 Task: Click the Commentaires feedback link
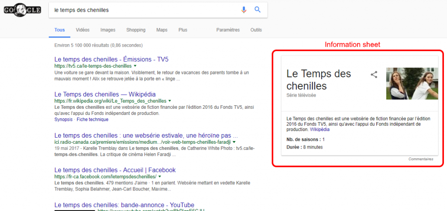point(421,159)
